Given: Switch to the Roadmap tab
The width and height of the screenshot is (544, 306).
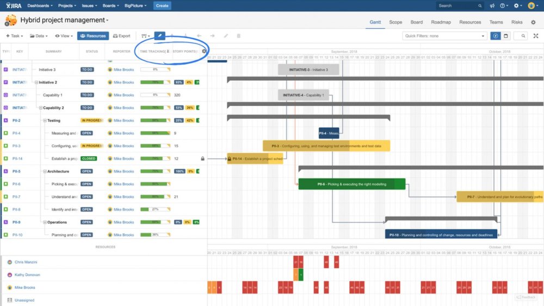Looking at the screenshot, I should (441, 22).
